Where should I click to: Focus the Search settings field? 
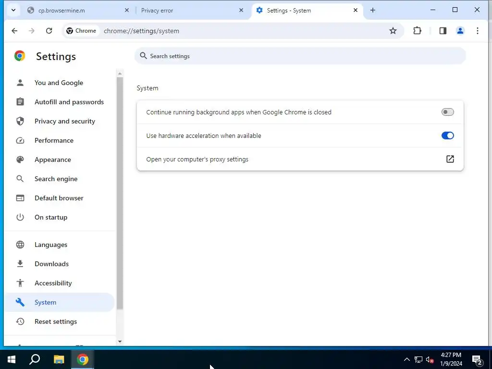(x=300, y=56)
